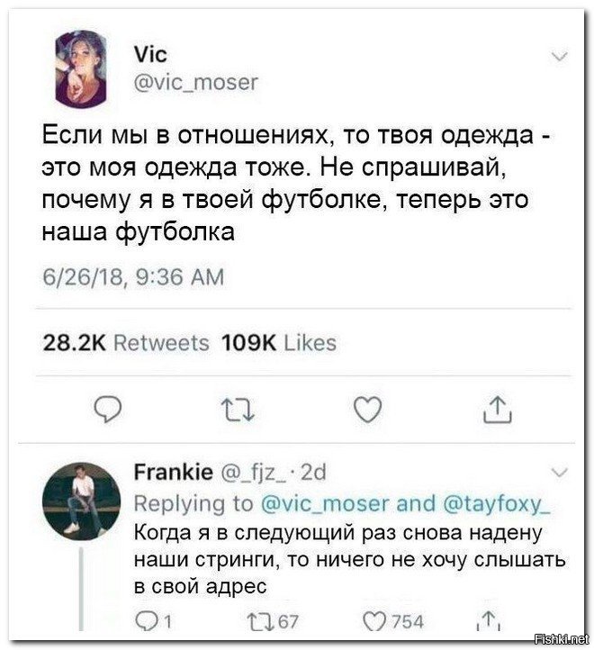The height and width of the screenshot is (650, 594).
Task: Click the reply icon under Vic's tweet
Action: (x=108, y=411)
